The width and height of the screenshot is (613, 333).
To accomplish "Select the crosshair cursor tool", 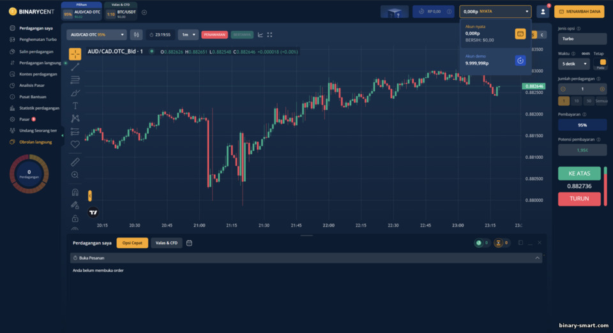I will 75,54.
